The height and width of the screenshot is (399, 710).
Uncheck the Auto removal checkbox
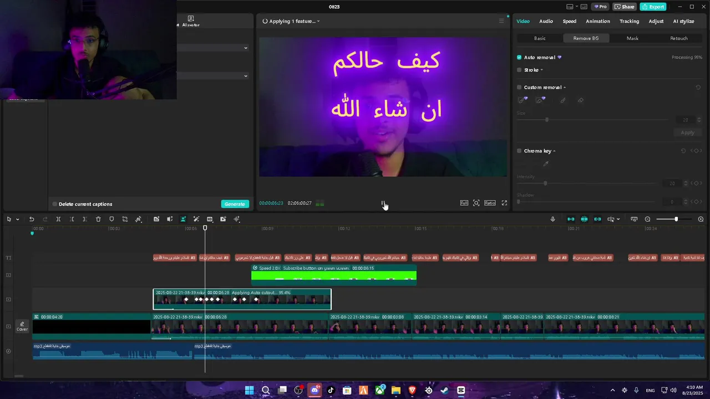519,57
